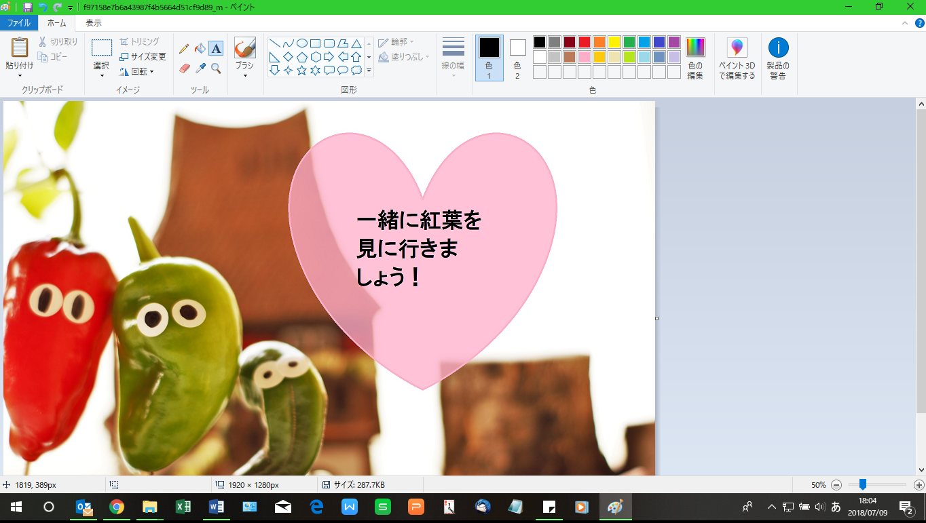Image resolution: width=926 pixels, height=523 pixels.
Task: Choose the straight line shape
Action: click(x=275, y=43)
